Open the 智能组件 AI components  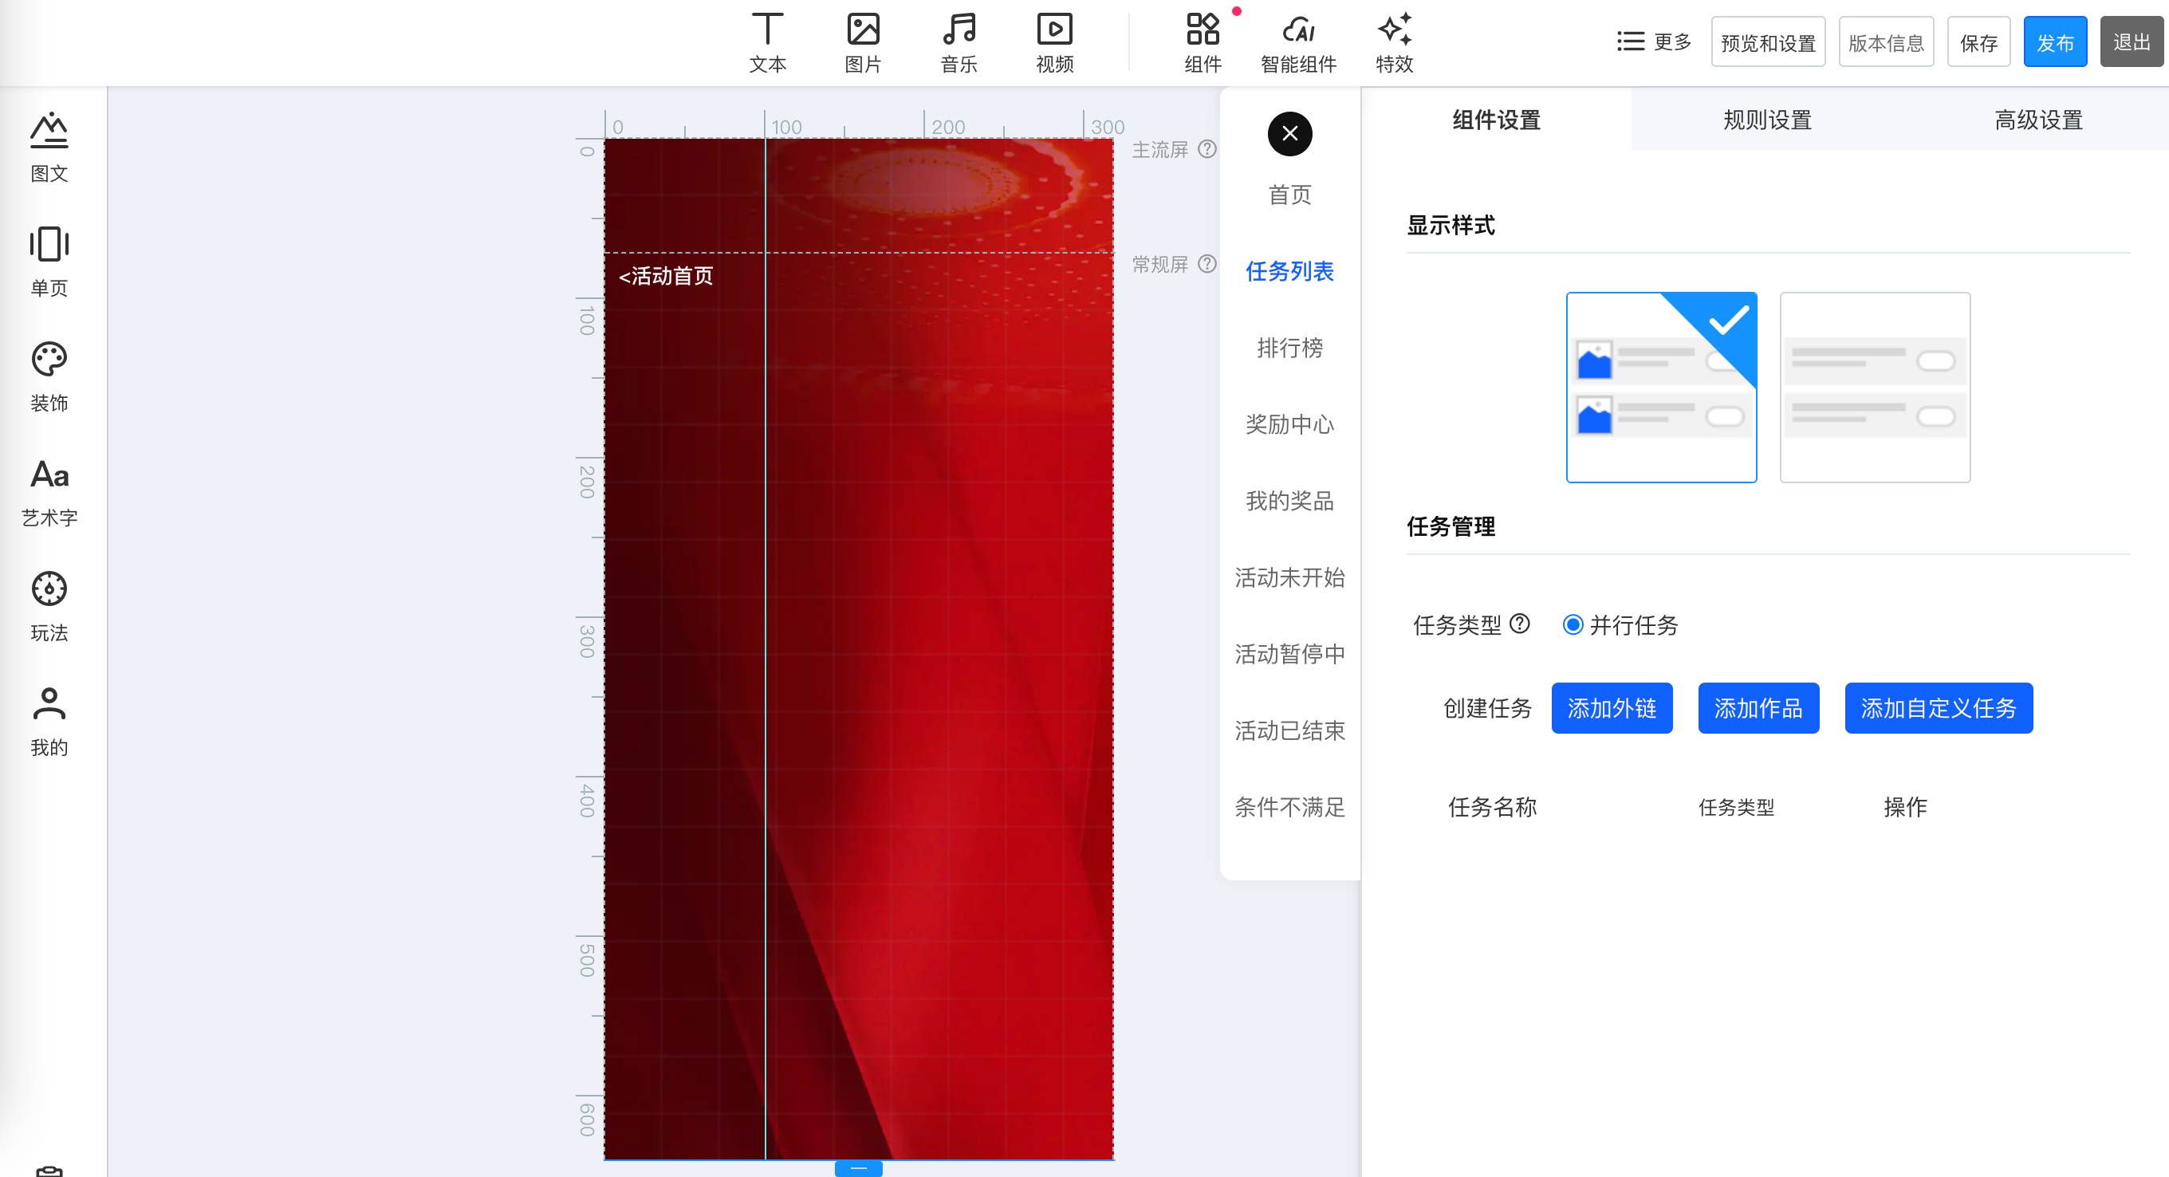tap(1298, 43)
